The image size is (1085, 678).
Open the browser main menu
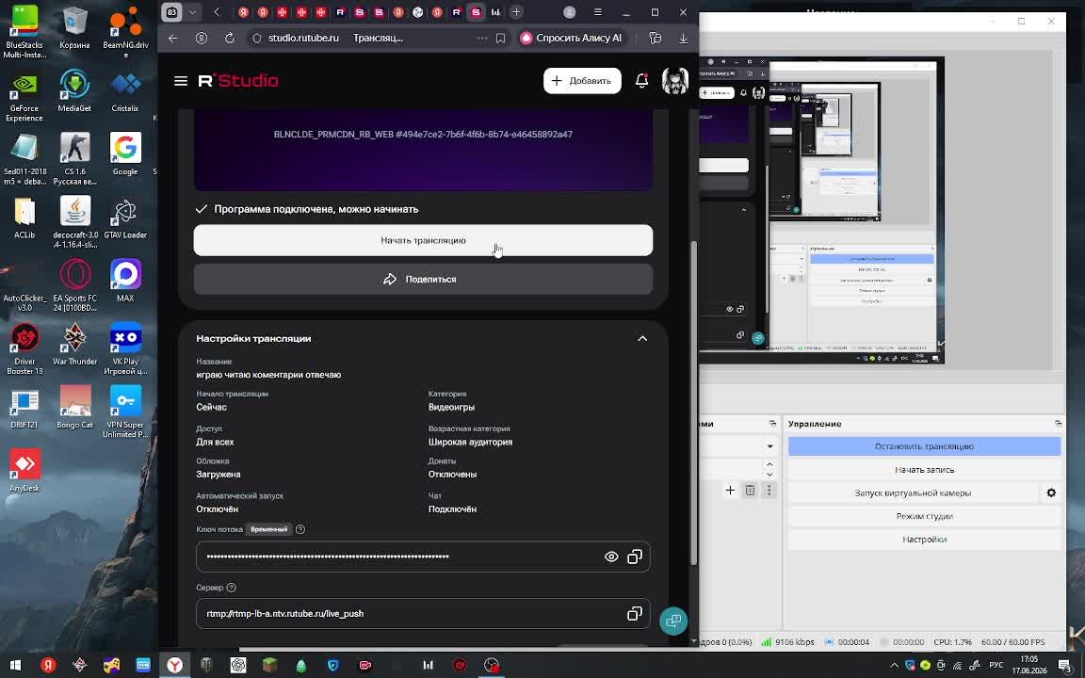598,11
